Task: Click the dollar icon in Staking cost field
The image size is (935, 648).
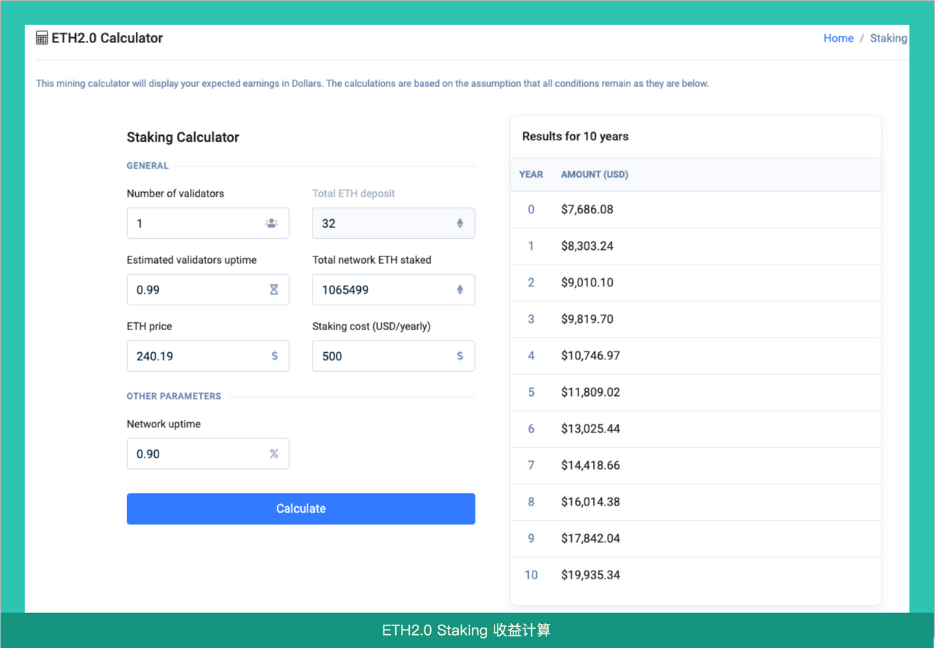Action: [460, 357]
